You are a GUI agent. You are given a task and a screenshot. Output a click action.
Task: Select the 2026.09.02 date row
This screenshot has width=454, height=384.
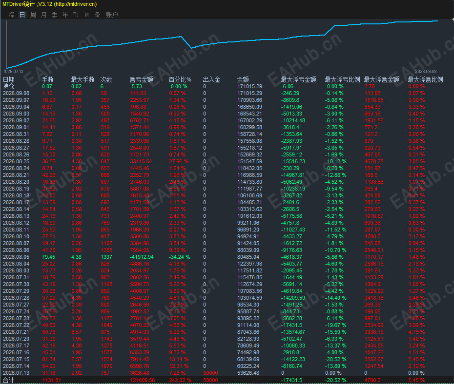(x=16, y=120)
